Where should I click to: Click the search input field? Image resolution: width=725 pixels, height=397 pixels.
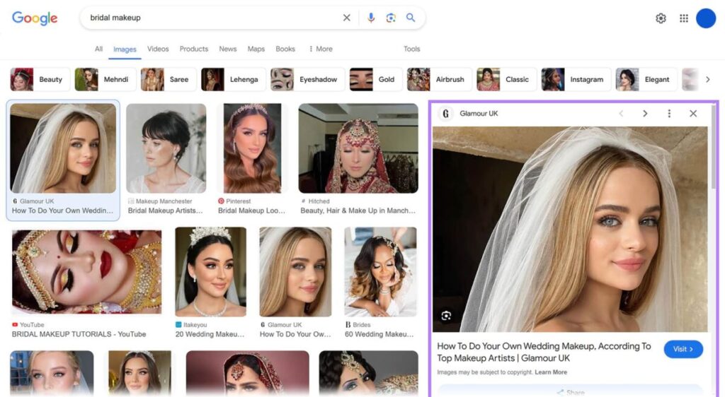[x=212, y=18]
